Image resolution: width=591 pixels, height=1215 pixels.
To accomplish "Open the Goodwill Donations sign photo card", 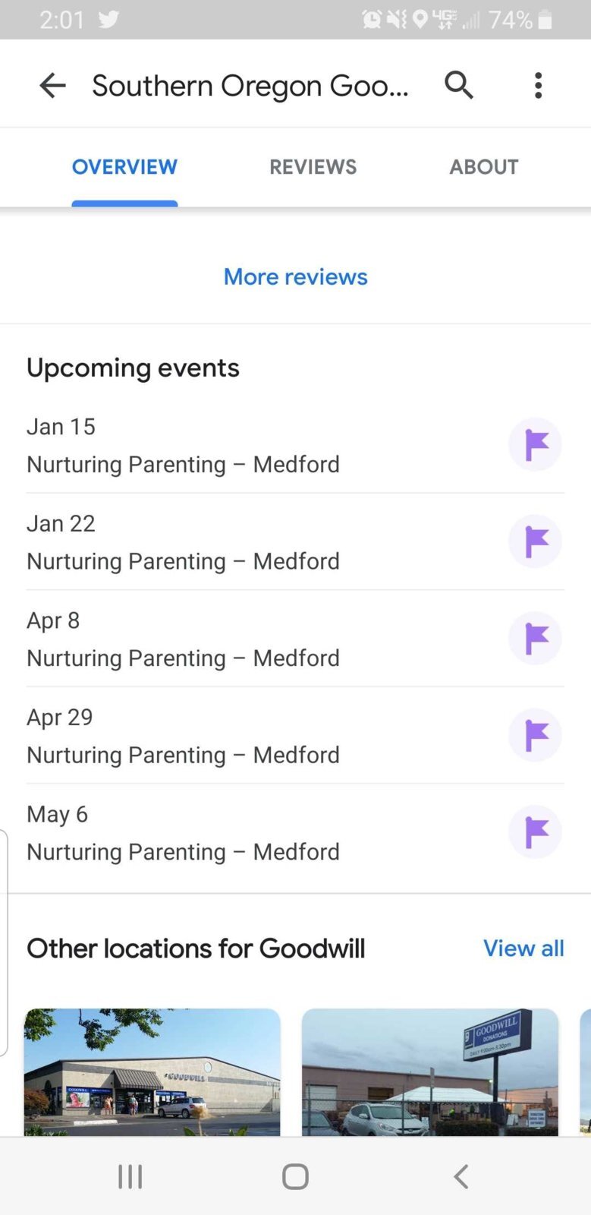I will tap(430, 1072).
